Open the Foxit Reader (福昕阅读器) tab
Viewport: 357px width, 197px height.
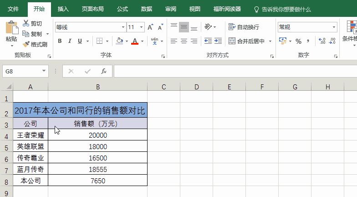pos(227,9)
